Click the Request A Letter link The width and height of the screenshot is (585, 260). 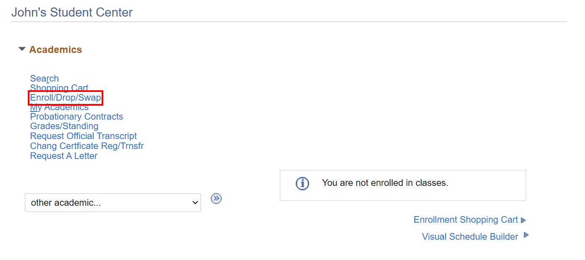[64, 156]
